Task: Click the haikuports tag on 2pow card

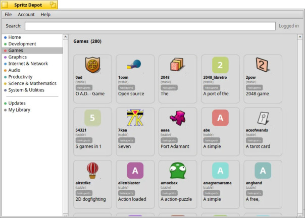Action: [254, 88]
